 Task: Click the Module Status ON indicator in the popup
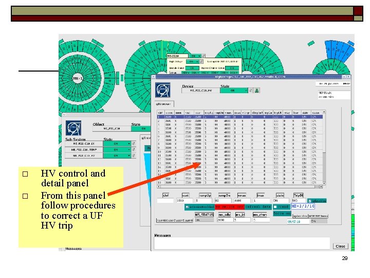tap(192, 68)
